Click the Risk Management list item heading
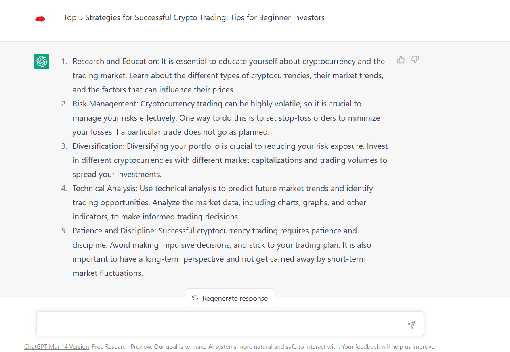This screenshot has width=510, height=352. point(106,104)
